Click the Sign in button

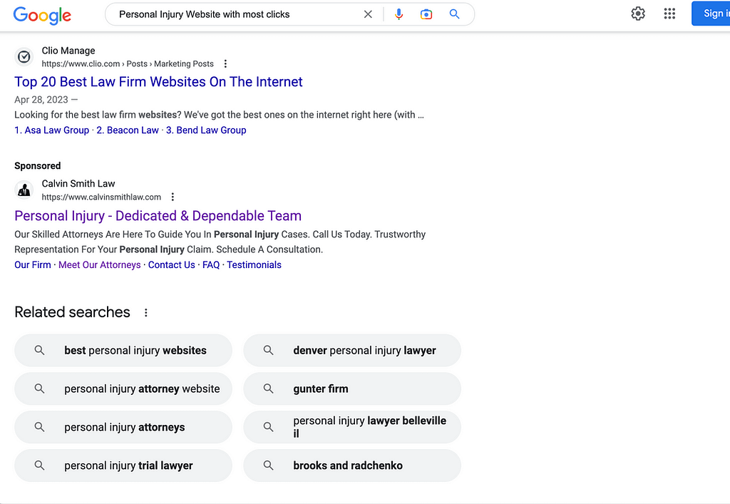point(711,14)
